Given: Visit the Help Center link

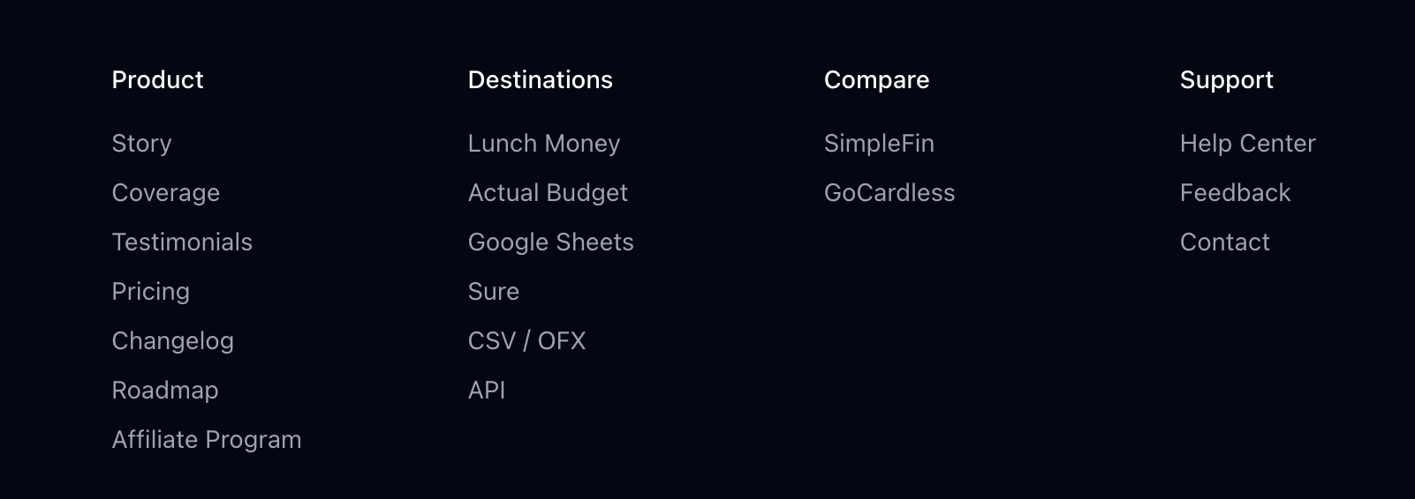Looking at the screenshot, I should 1247,144.
